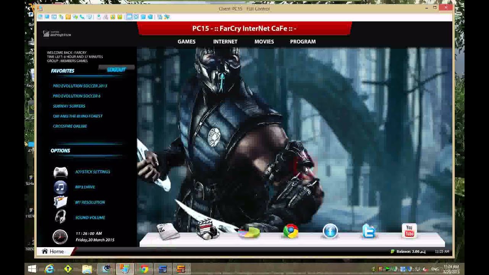Viewport: 489px width, 275px height.
Task: Open Sound Volume headphones icon
Action: pyautogui.click(x=60, y=217)
